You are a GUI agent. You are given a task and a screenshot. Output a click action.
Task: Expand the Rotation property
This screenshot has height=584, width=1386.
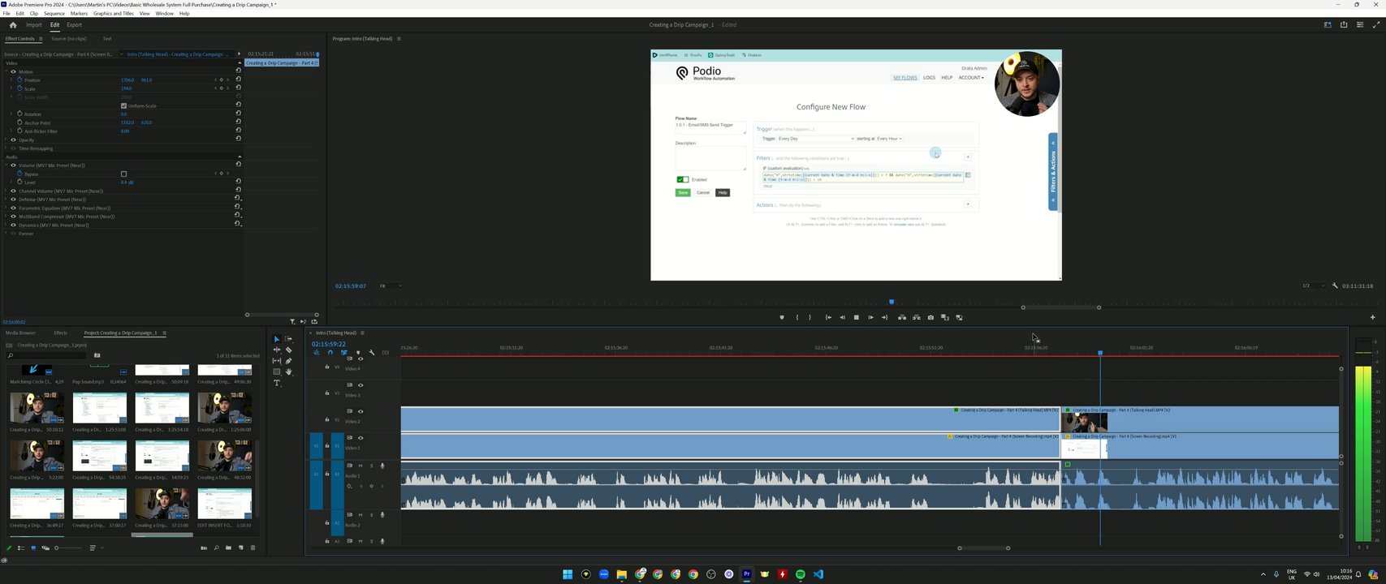click(11, 114)
